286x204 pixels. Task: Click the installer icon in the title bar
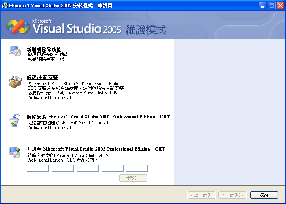pos(5,5)
